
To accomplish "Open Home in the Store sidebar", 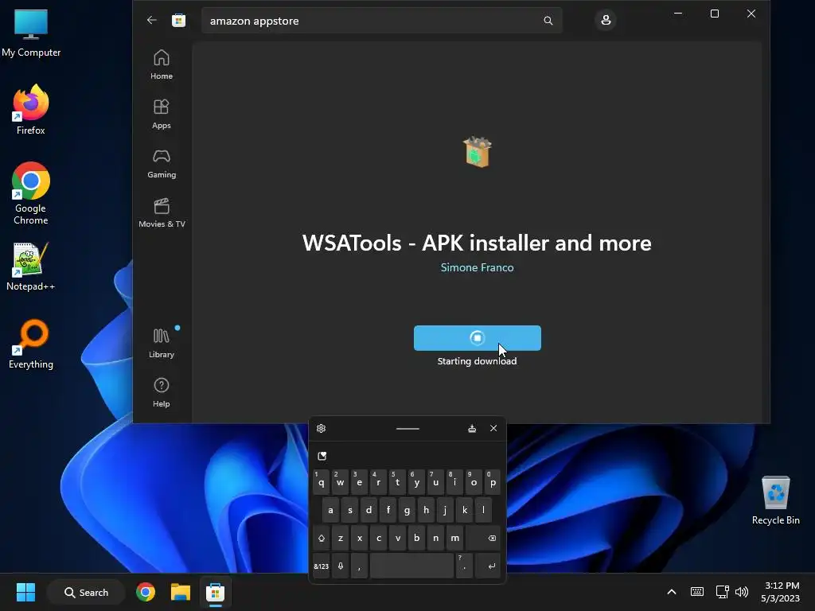I will click(162, 64).
